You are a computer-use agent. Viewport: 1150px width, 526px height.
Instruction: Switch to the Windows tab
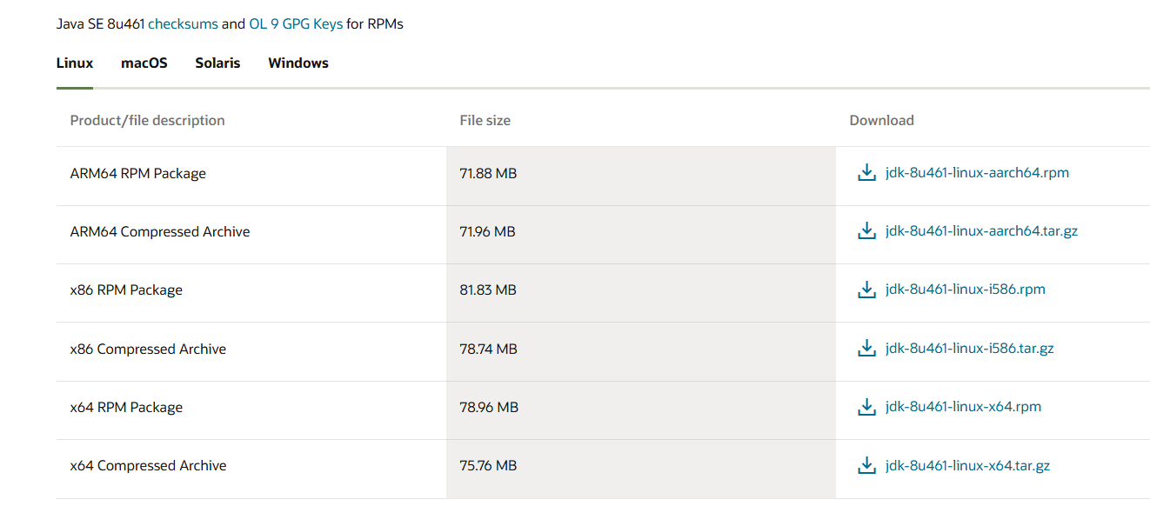point(298,63)
